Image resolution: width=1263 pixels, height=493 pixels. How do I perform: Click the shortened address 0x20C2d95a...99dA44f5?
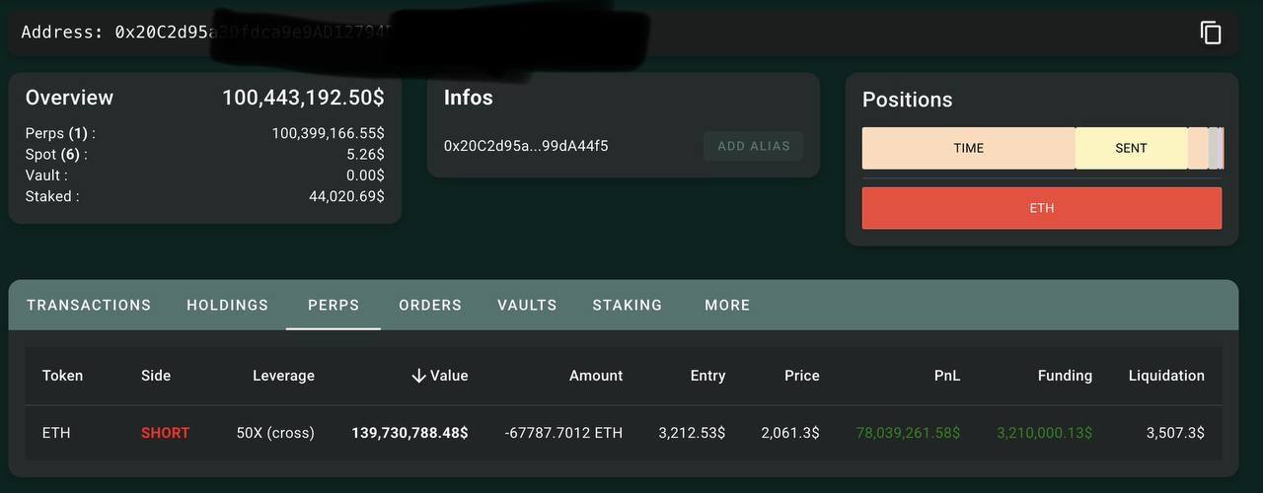(x=526, y=146)
